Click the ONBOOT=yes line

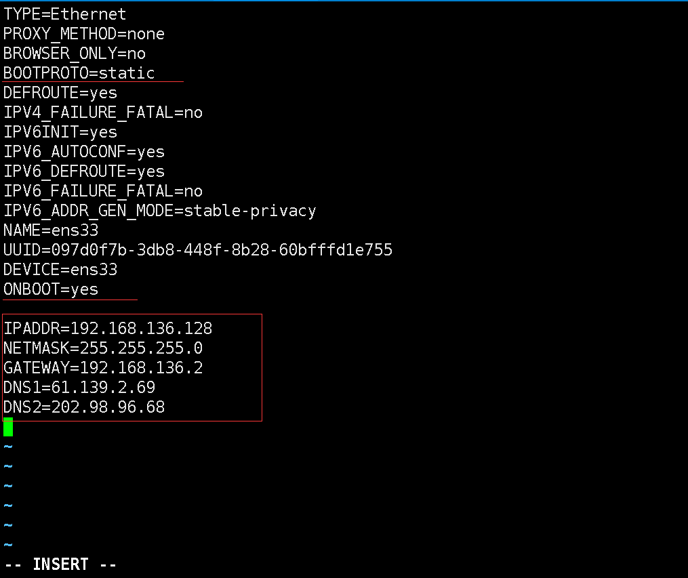tap(51, 289)
